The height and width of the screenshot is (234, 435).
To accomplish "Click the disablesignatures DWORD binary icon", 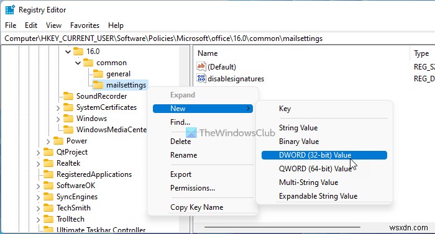I will point(201,78).
